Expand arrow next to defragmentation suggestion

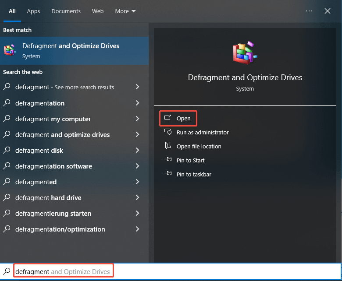137,103
